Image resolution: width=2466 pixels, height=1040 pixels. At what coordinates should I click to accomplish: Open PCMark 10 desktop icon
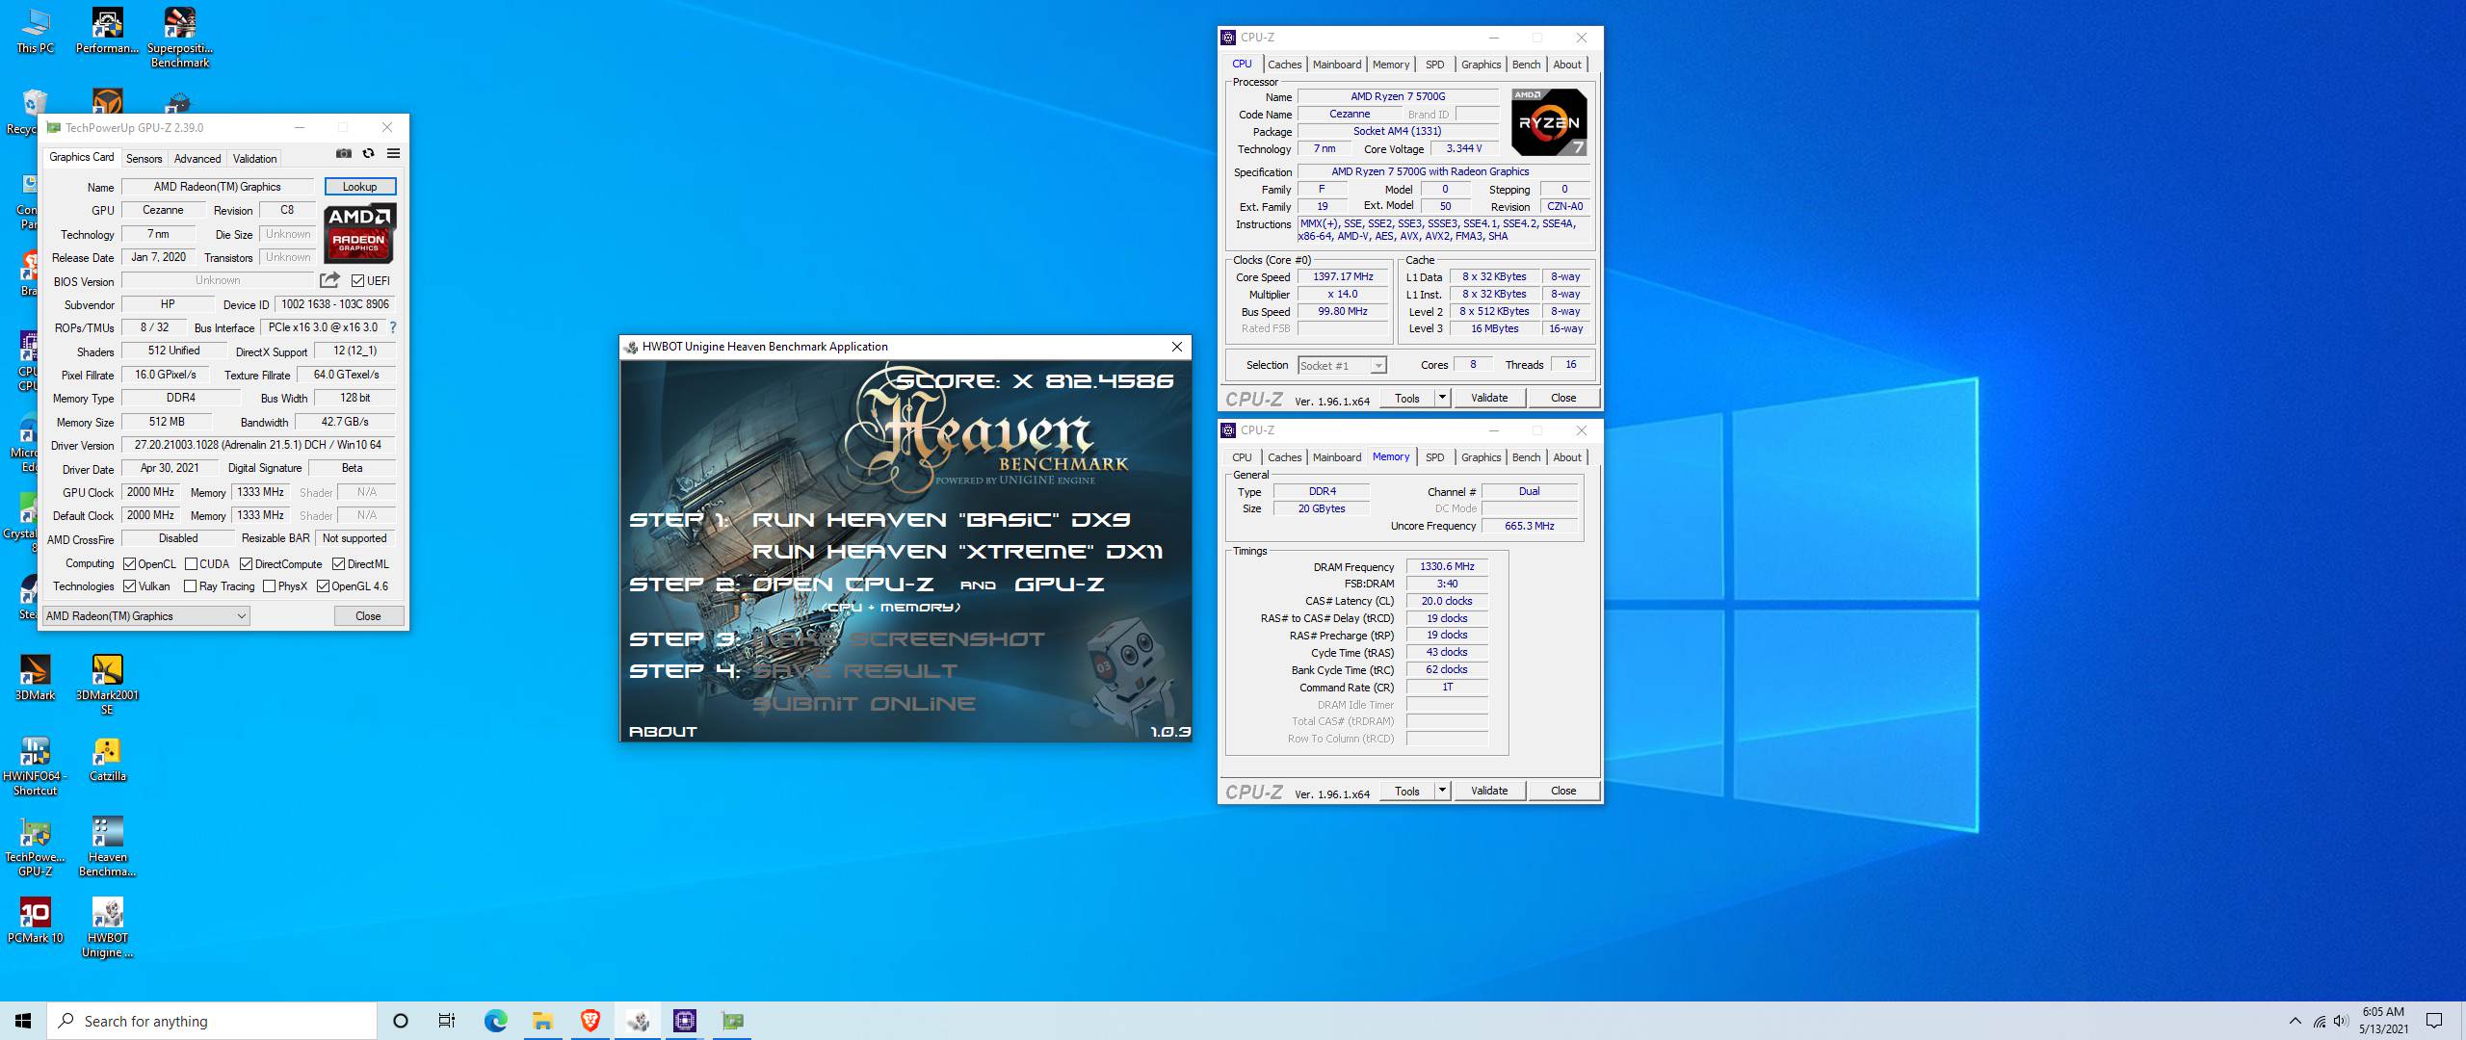pos(36,921)
